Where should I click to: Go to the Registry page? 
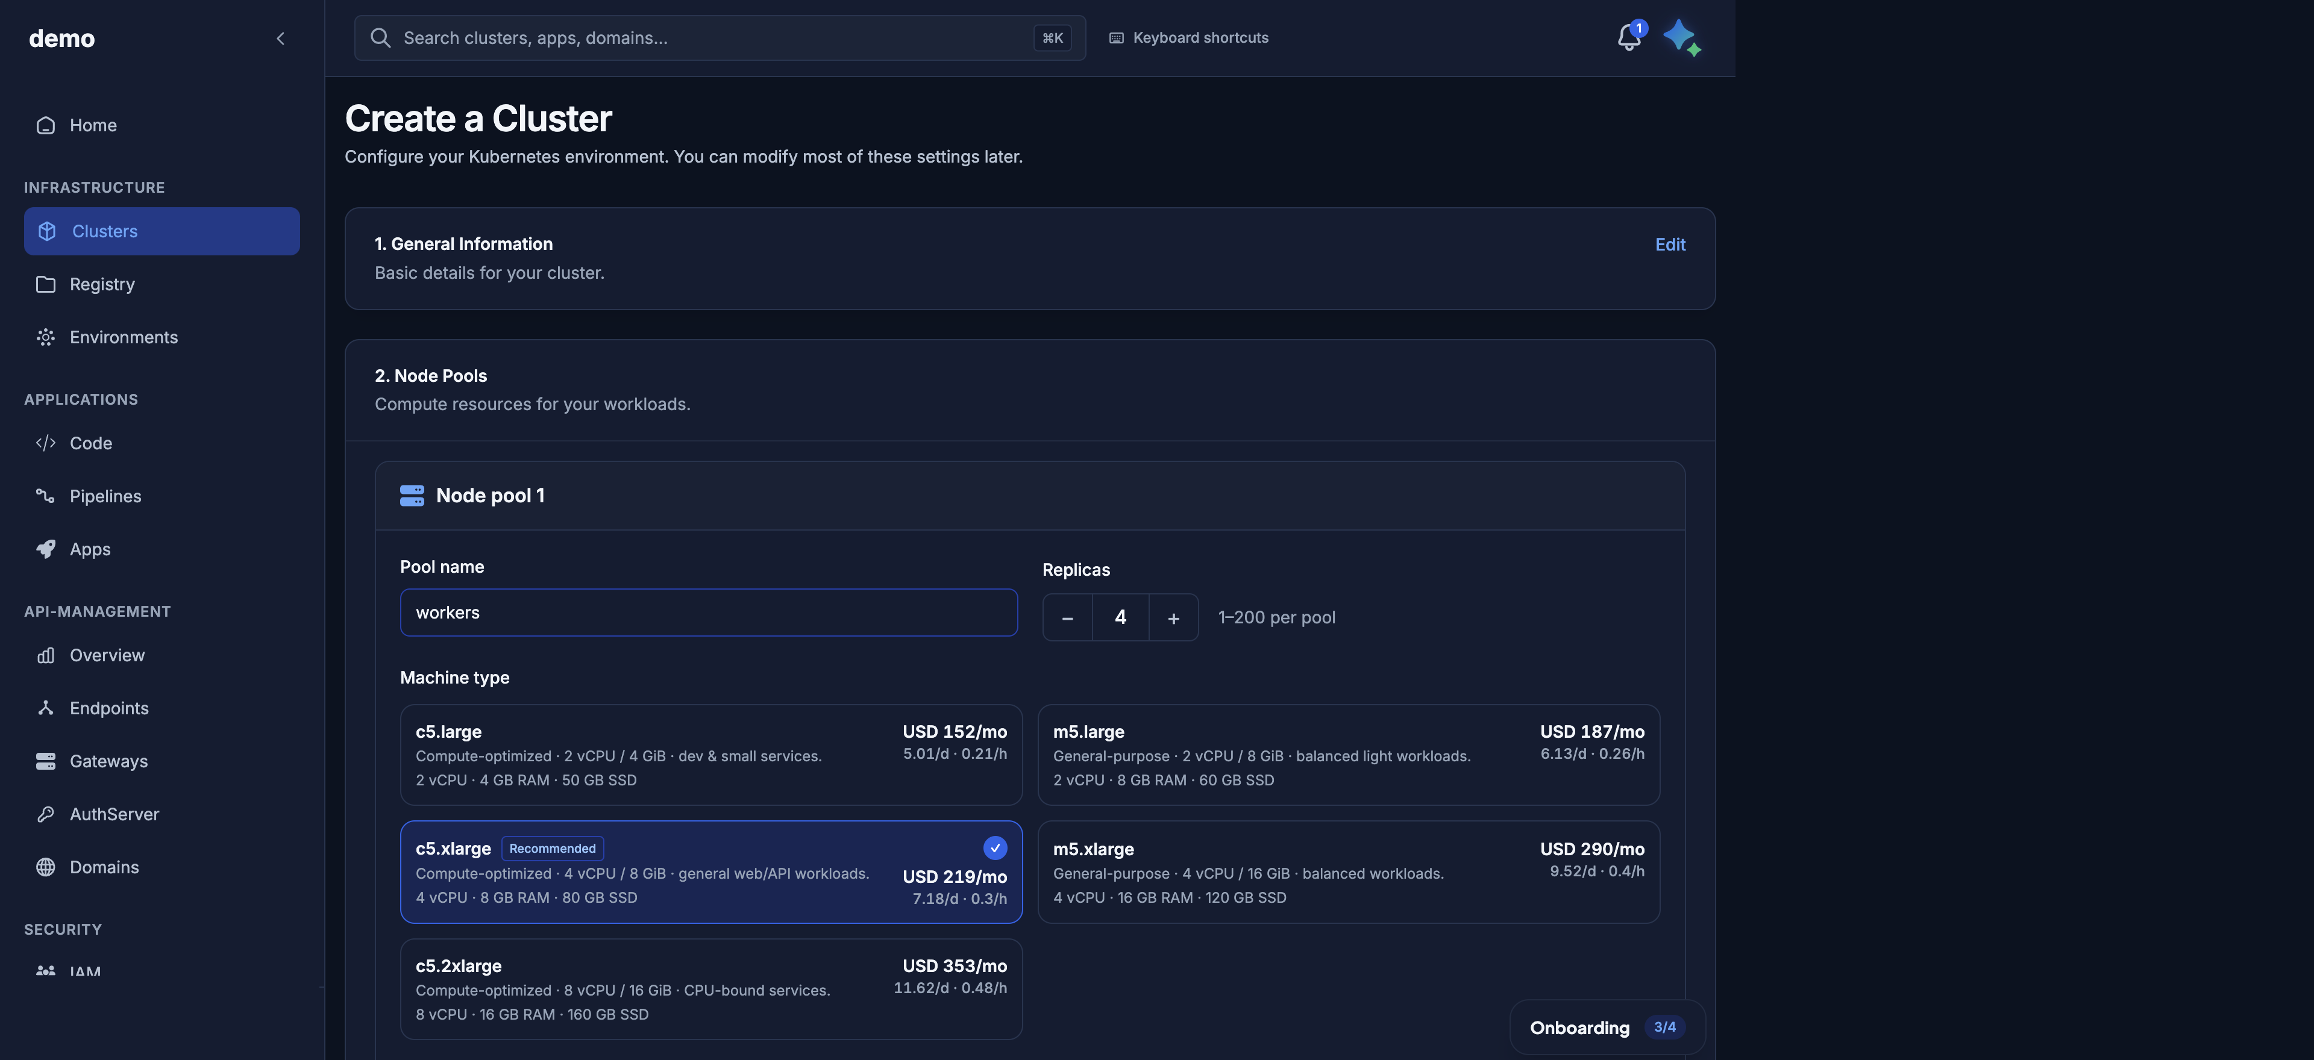[161, 284]
